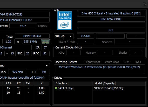Click the motherboard model field (MS-7529)
The height and width of the screenshot is (107, 148).
(x=25, y=14)
